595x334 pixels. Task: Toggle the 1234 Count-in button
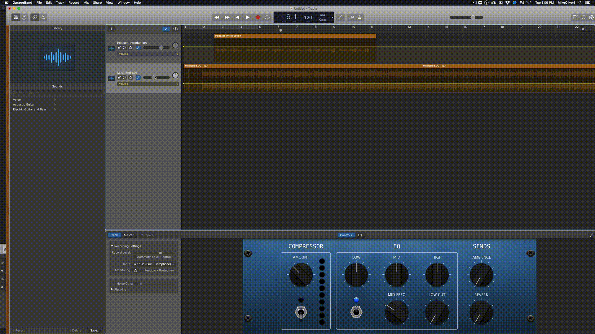[351, 18]
